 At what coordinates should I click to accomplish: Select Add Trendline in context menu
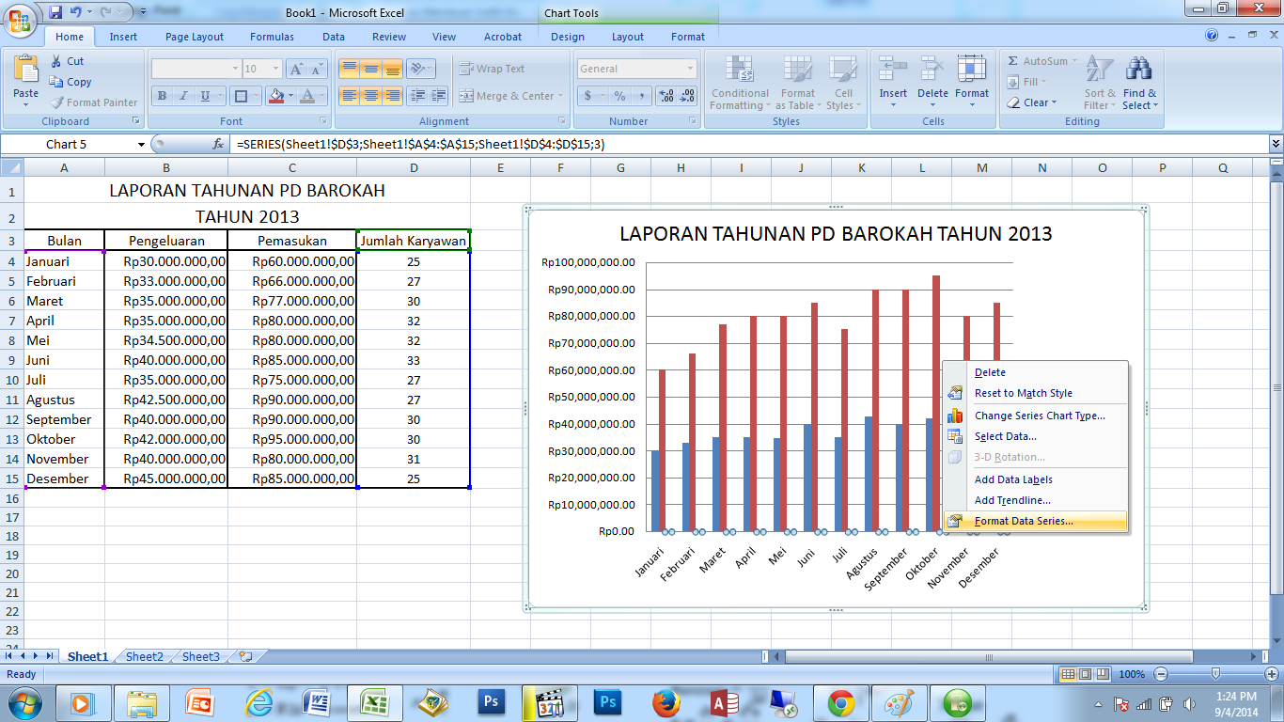(1035, 500)
